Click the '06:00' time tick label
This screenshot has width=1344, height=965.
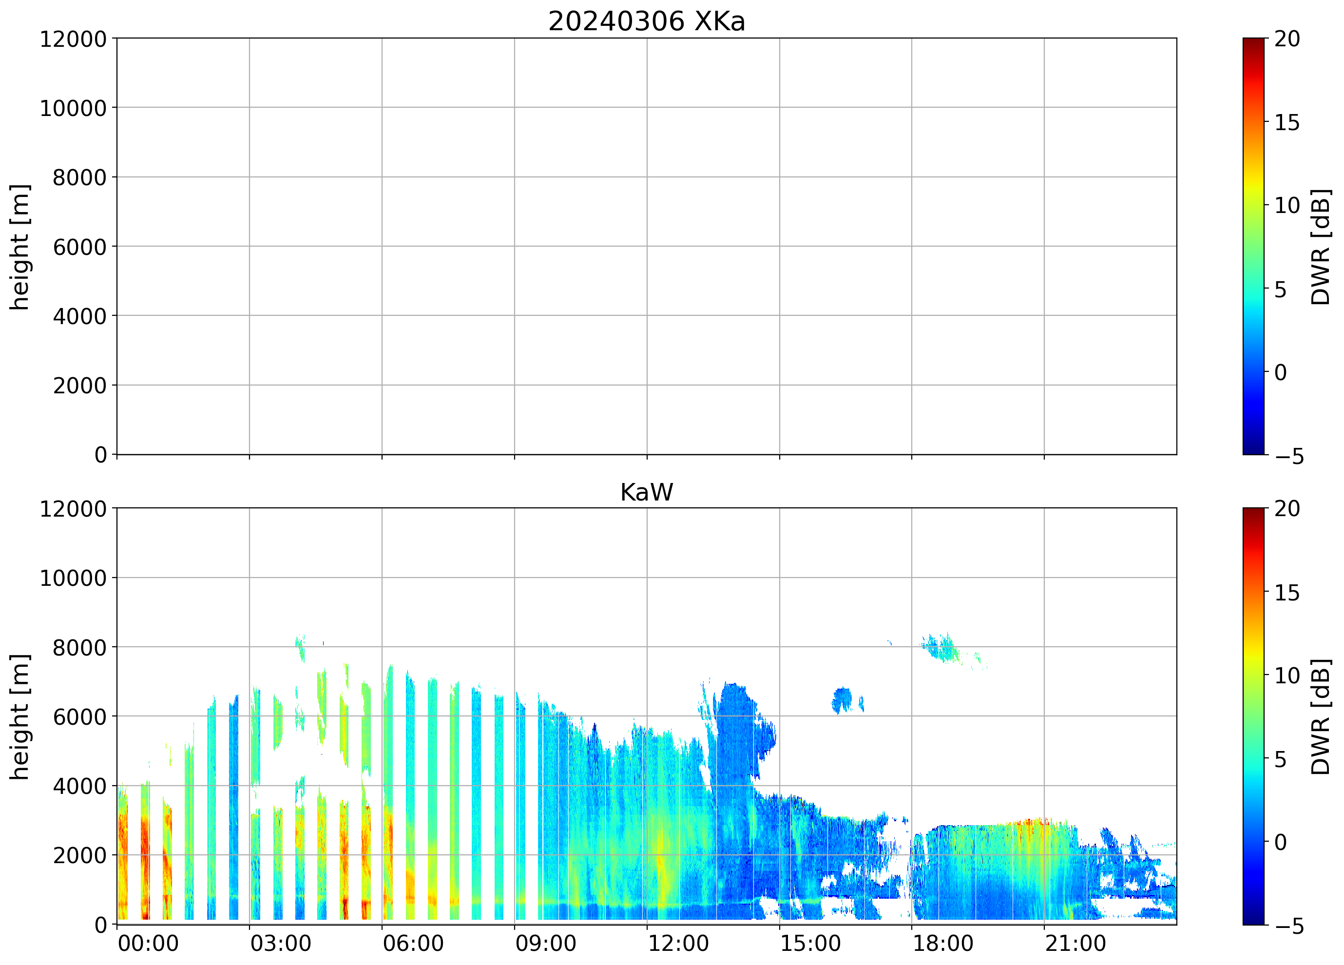point(413,943)
